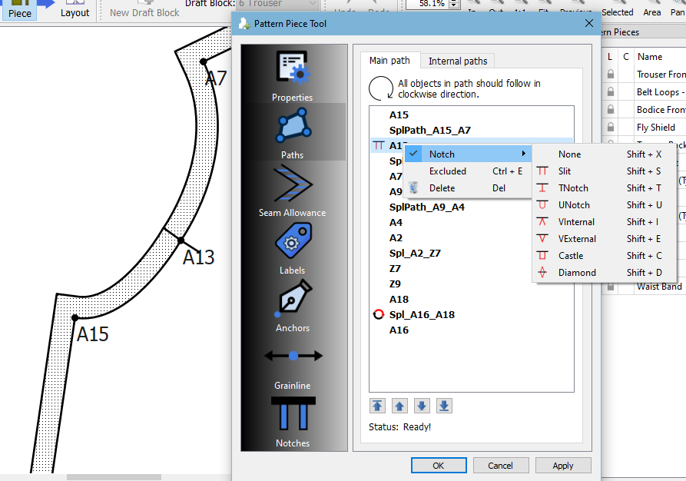Choose VInternal notch type

click(576, 222)
